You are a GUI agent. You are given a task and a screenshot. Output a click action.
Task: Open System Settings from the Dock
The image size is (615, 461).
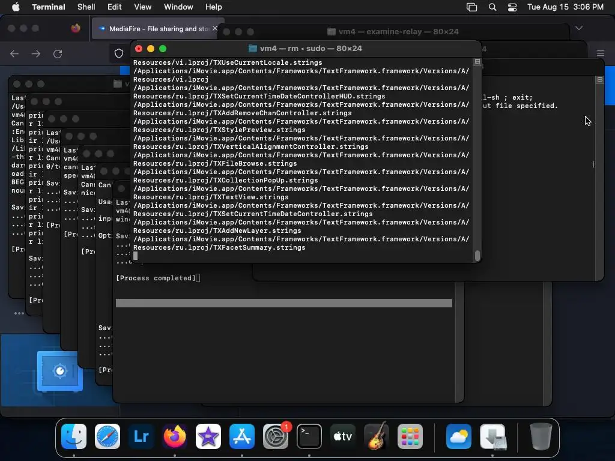[275, 436]
